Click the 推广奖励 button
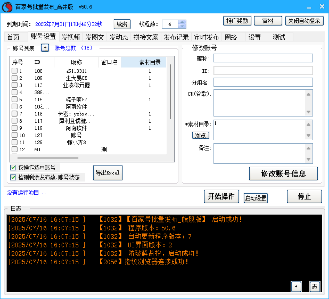 pos(237,21)
